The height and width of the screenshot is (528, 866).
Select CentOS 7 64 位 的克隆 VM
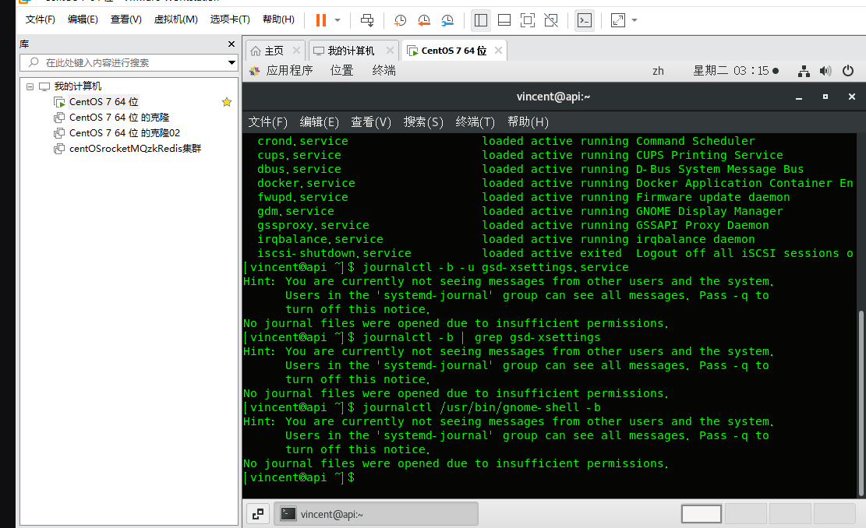(118, 117)
